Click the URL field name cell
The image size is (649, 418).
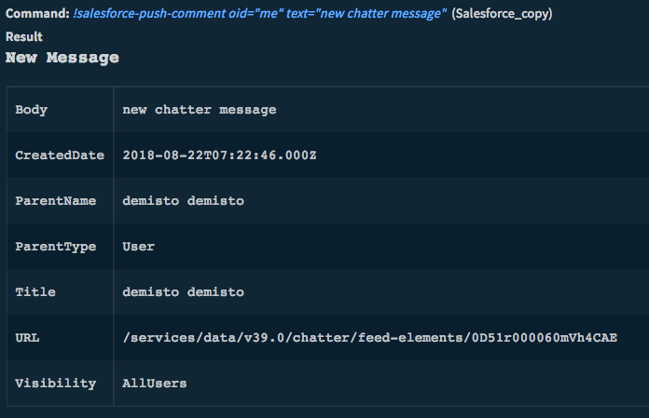(27, 338)
